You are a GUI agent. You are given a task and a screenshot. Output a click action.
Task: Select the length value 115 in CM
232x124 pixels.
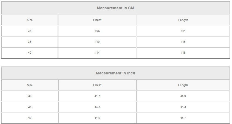[183, 42]
